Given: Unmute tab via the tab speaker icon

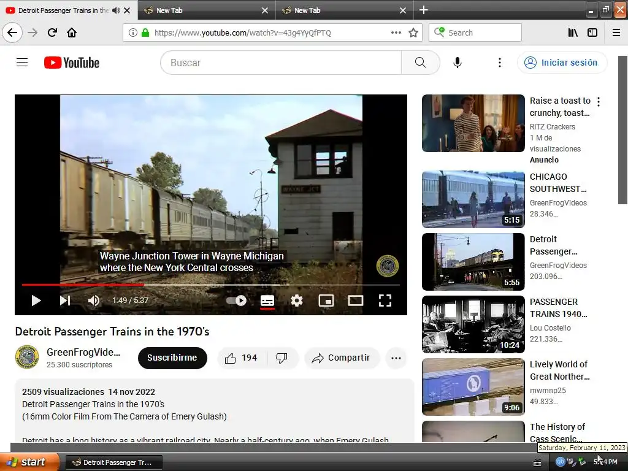Looking at the screenshot, I should pyautogui.click(x=116, y=10).
